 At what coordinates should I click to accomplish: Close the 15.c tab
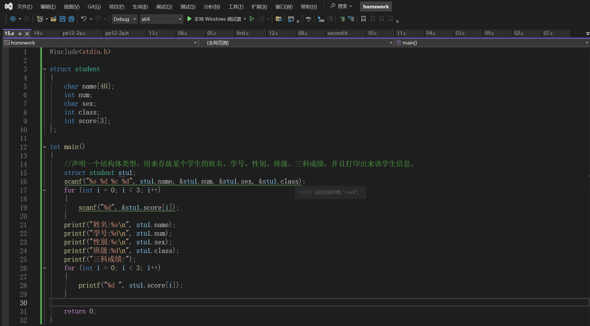(x=27, y=34)
